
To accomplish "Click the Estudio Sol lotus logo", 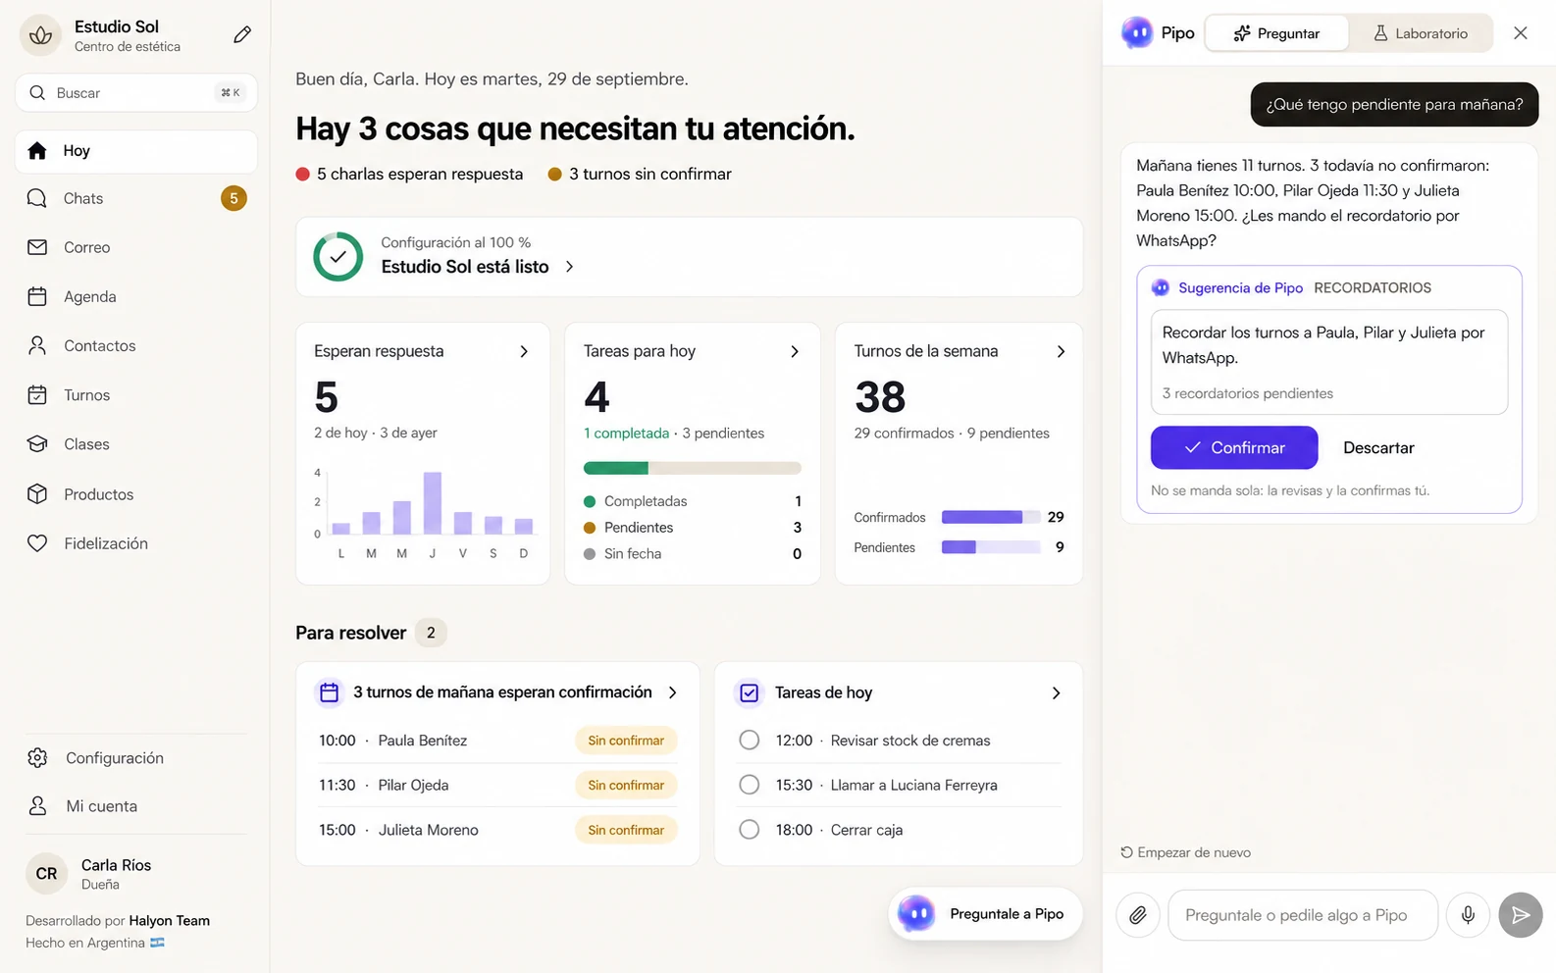I will [40, 35].
